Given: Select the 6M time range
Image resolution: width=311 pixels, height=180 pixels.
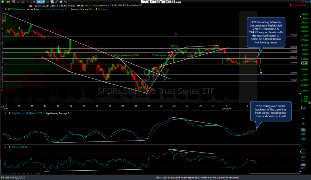Looking at the screenshot, I should pyautogui.click(x=15, y=174).
